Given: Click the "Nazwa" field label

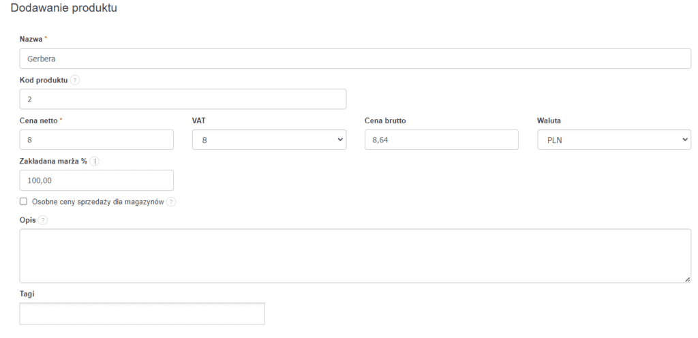Looking at the screenshot, I should (31, 40).
